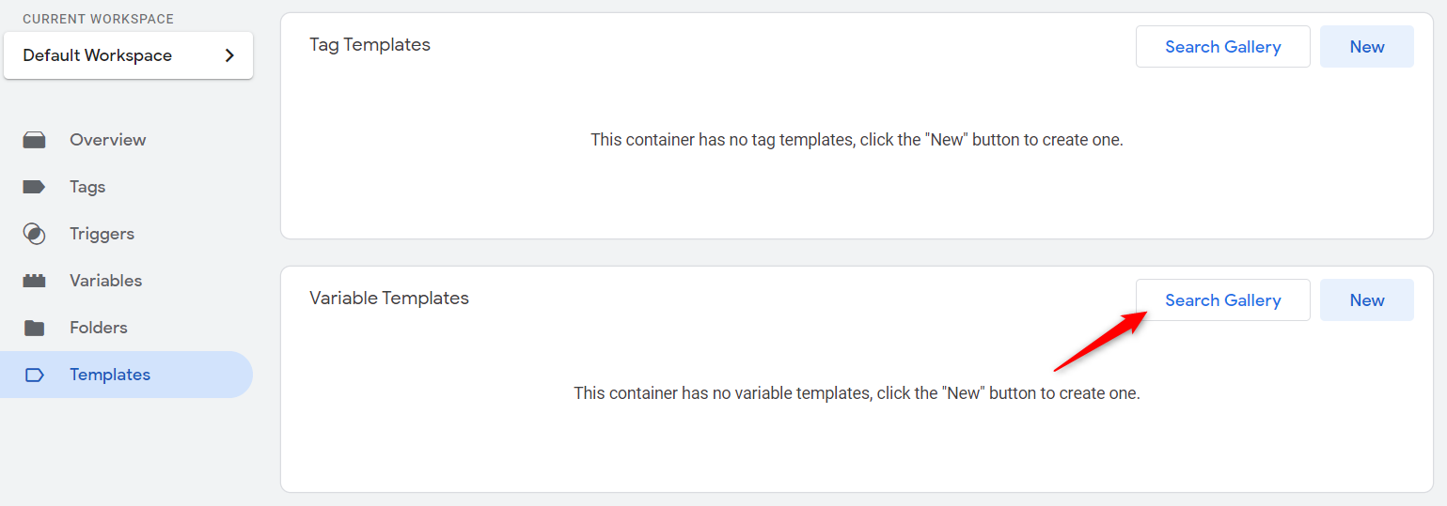Viewport: 1447px width, 506px height.
Task: Go to the Overview menu item
Action: [x=107, y=140]
